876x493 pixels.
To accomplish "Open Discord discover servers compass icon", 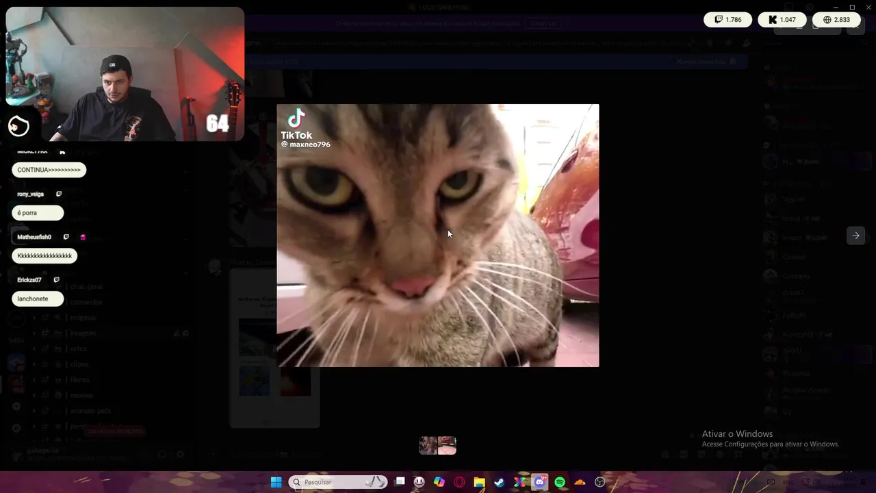I will (16, 428).
